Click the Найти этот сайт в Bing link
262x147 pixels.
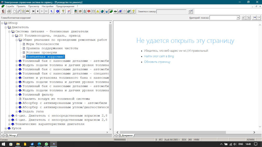159,56
